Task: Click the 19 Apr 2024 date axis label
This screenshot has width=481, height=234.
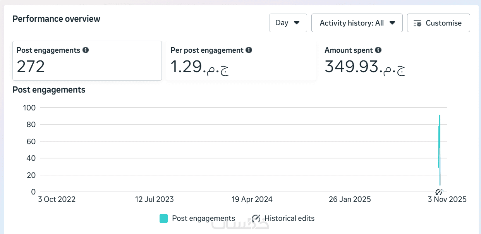Action: (252, 200)
